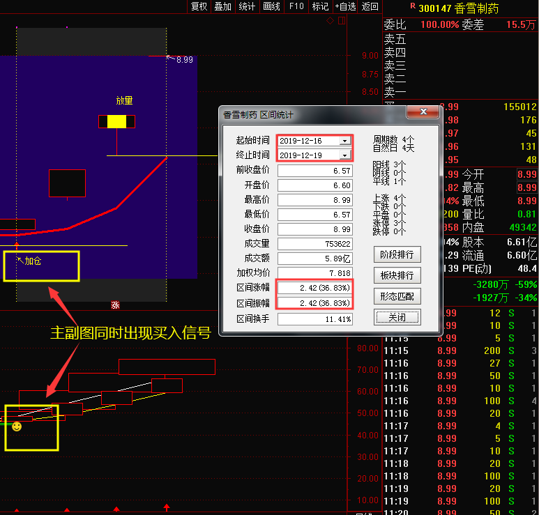Open 板块排行 sector ranking

click(397, 275)
